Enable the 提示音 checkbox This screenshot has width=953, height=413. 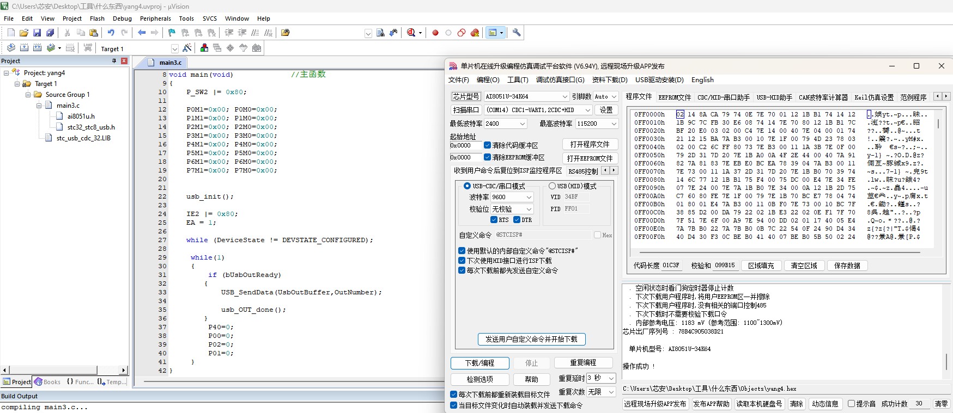pos(851,404)
